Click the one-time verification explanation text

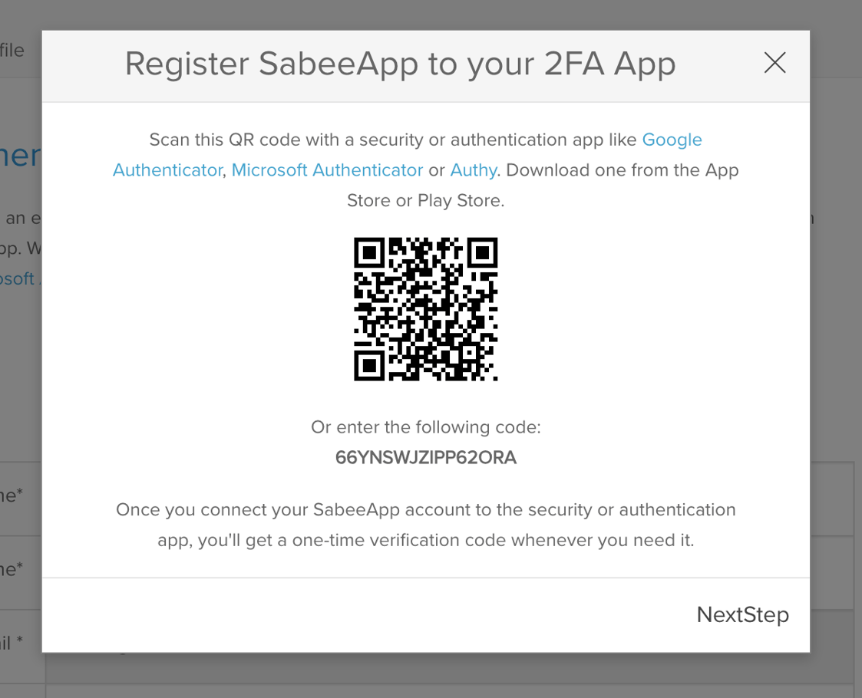click(425, 525)
